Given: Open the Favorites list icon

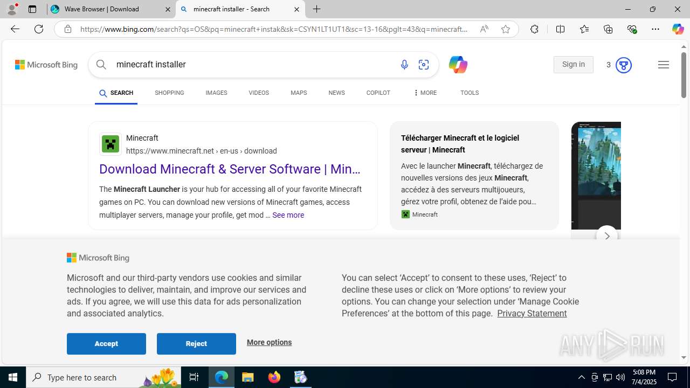Looking at the screenshot, I should point(584,29).
